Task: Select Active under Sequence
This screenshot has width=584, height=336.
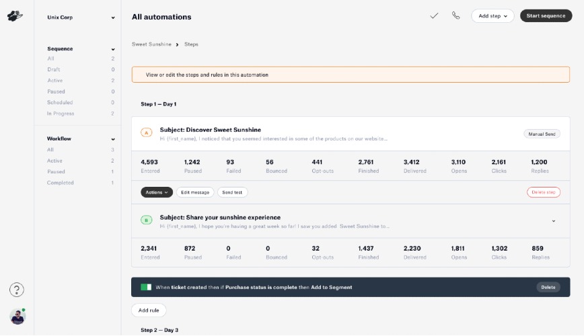Action: 54,81
